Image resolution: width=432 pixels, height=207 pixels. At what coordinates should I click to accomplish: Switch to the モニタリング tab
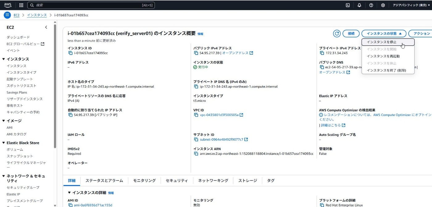144,180
